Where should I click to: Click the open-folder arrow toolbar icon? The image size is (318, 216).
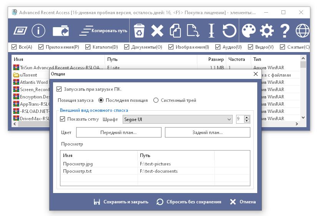(x=61, y=31)
